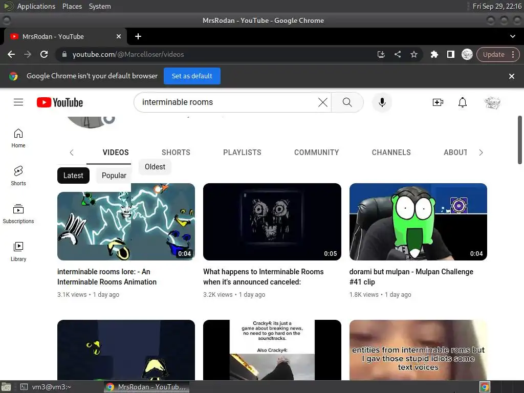524x393 pixels.
Task: Expand the tab search dropdown arrow
Action: 512,36
